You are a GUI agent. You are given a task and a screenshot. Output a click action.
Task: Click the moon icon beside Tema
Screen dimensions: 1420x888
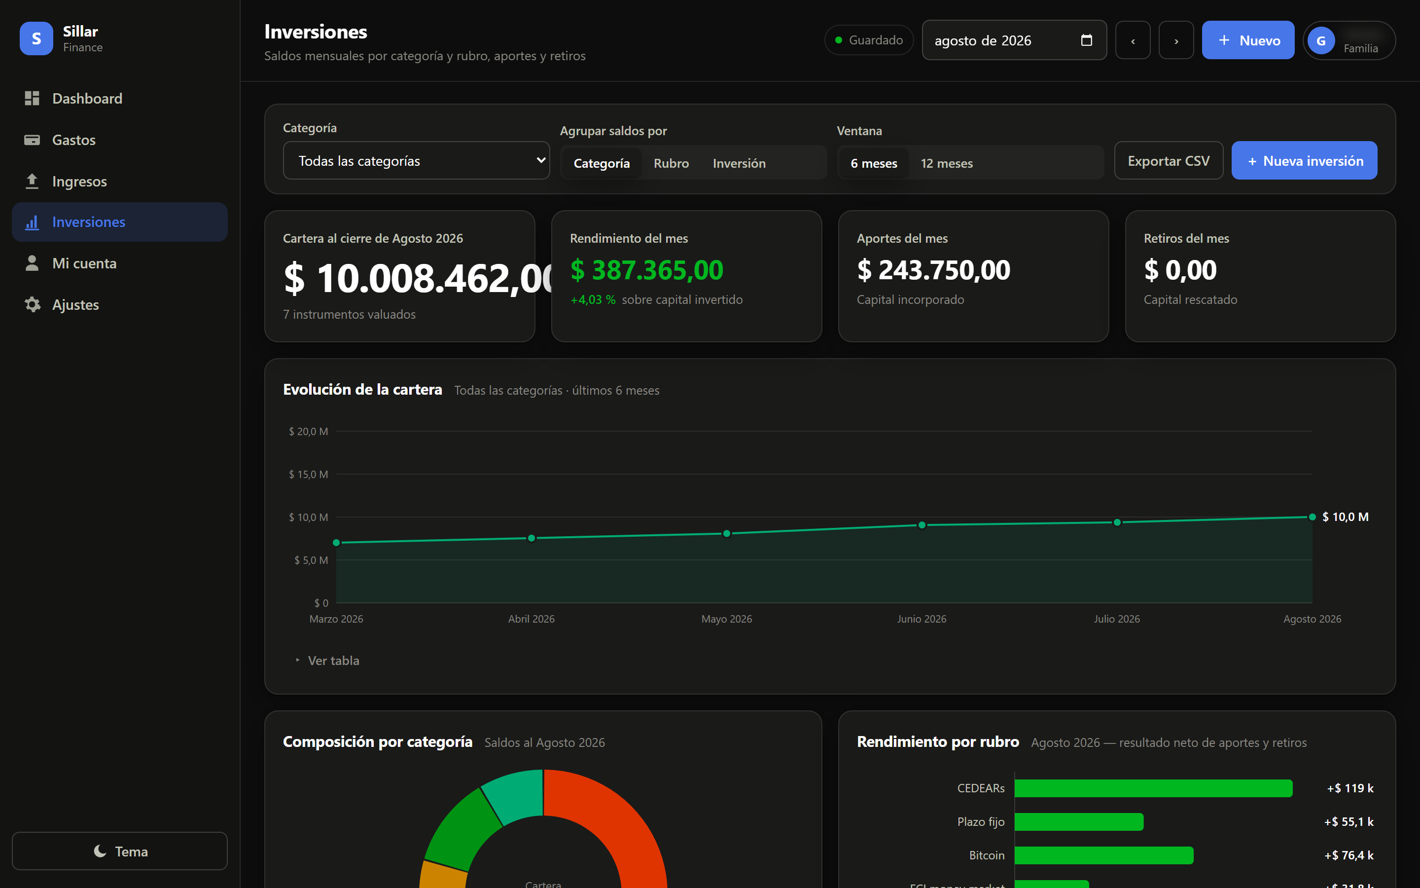[101, 851]
